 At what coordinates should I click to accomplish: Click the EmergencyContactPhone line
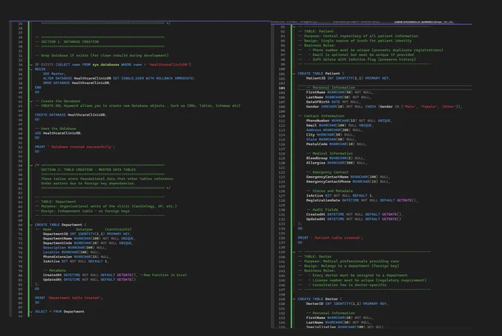click(348, 181)
